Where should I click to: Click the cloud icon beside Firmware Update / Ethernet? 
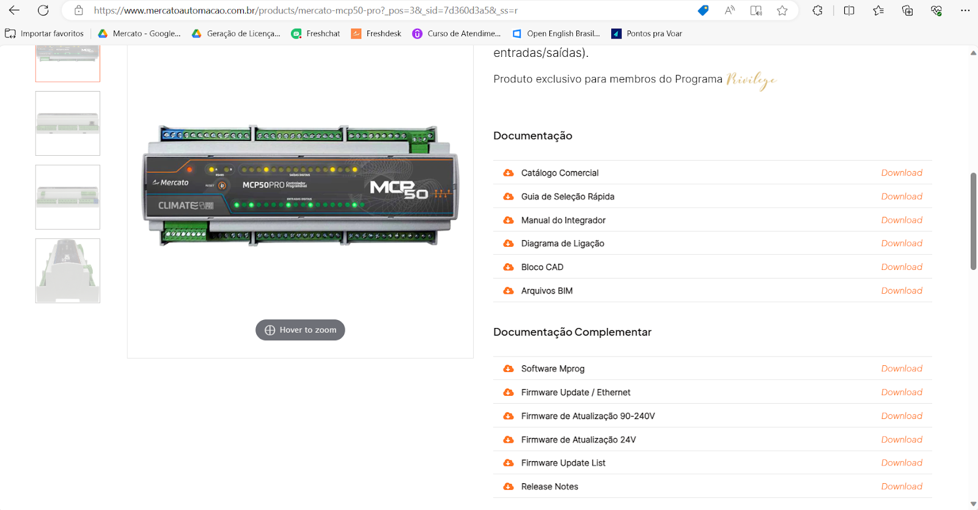point(508,392)
